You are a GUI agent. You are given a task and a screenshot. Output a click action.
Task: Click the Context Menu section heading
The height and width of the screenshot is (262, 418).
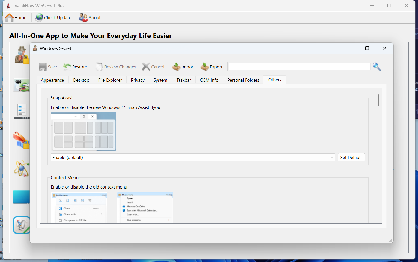point(65,178)
